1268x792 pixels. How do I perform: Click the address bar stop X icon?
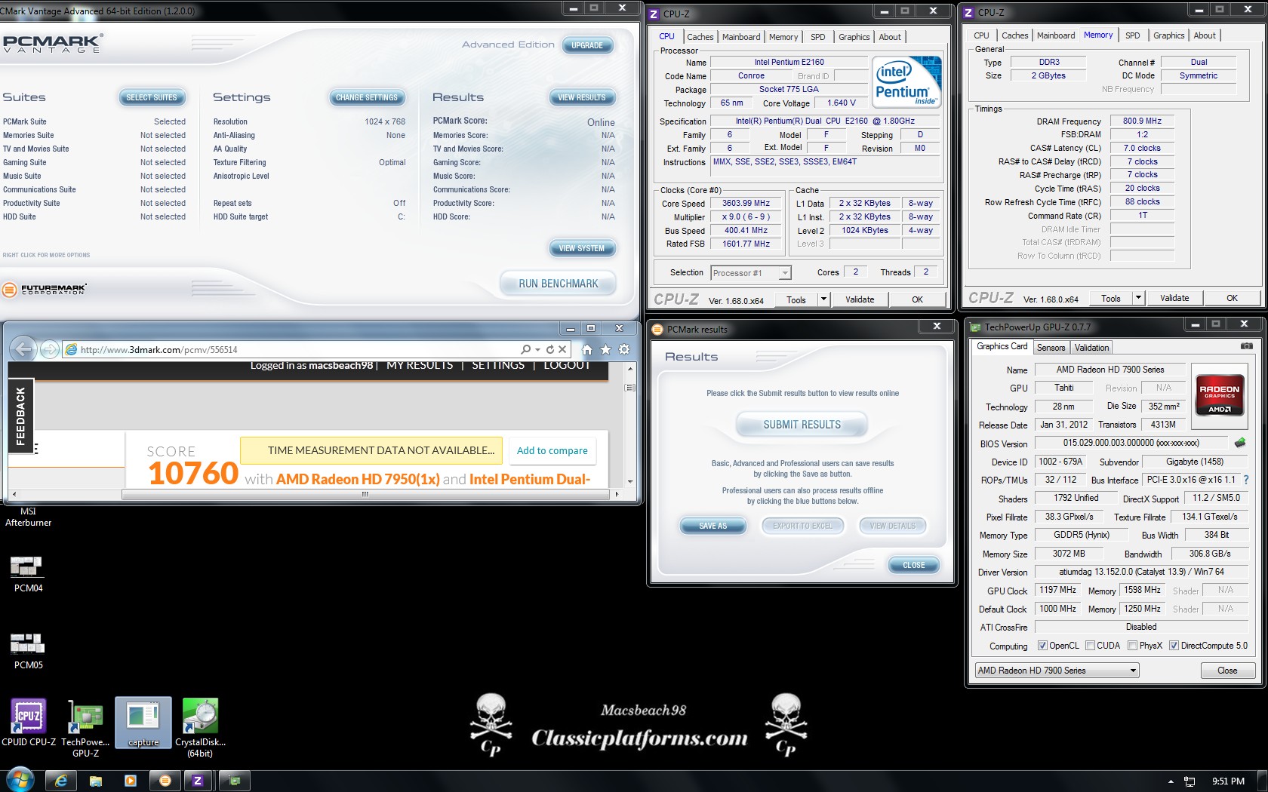562,349
